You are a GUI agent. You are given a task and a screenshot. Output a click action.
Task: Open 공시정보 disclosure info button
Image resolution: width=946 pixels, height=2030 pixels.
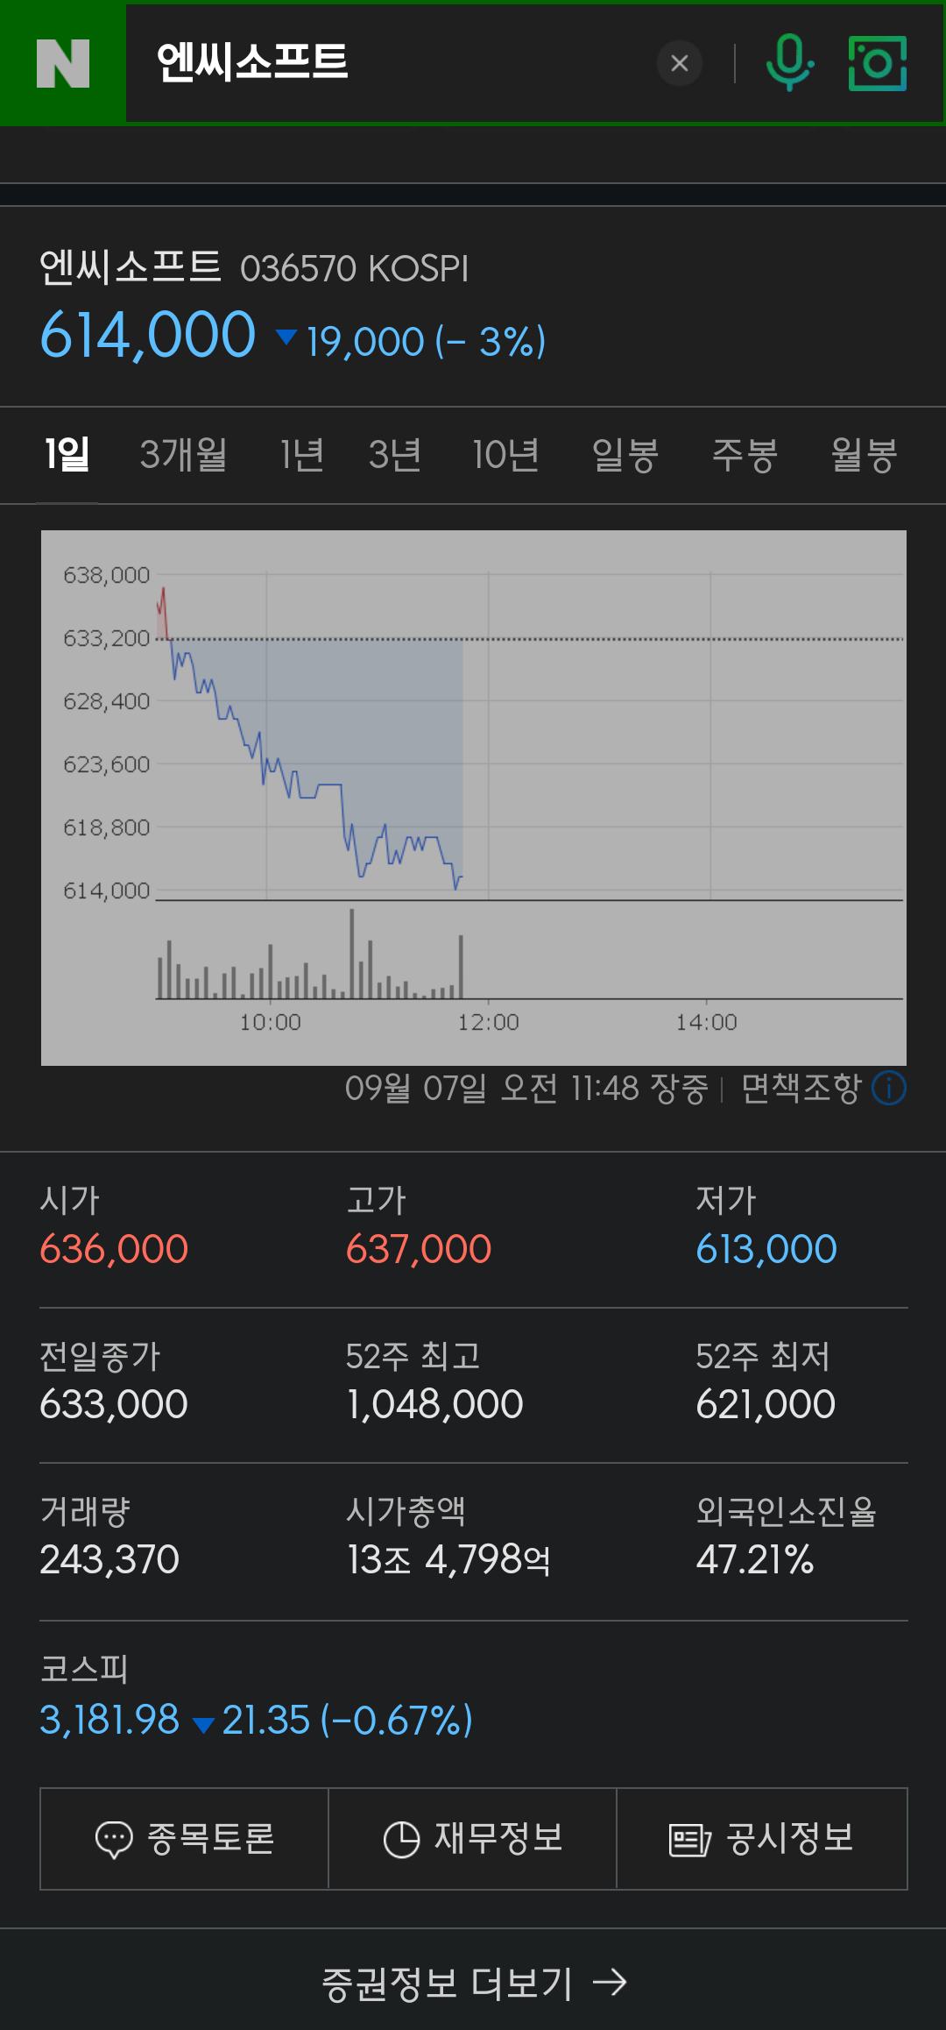(761, 1839)
